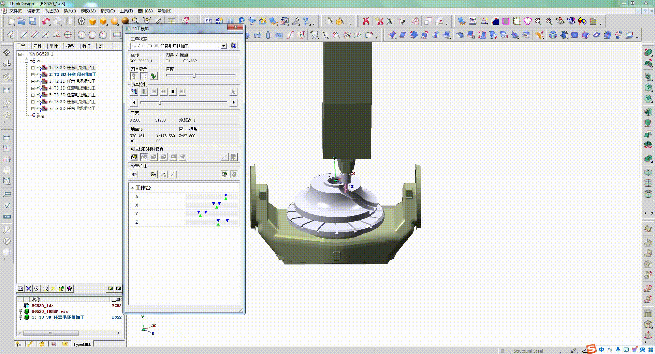The image size is (655, 354).
Task: Click the Save floppy disk icon
Action: (32, 21)
